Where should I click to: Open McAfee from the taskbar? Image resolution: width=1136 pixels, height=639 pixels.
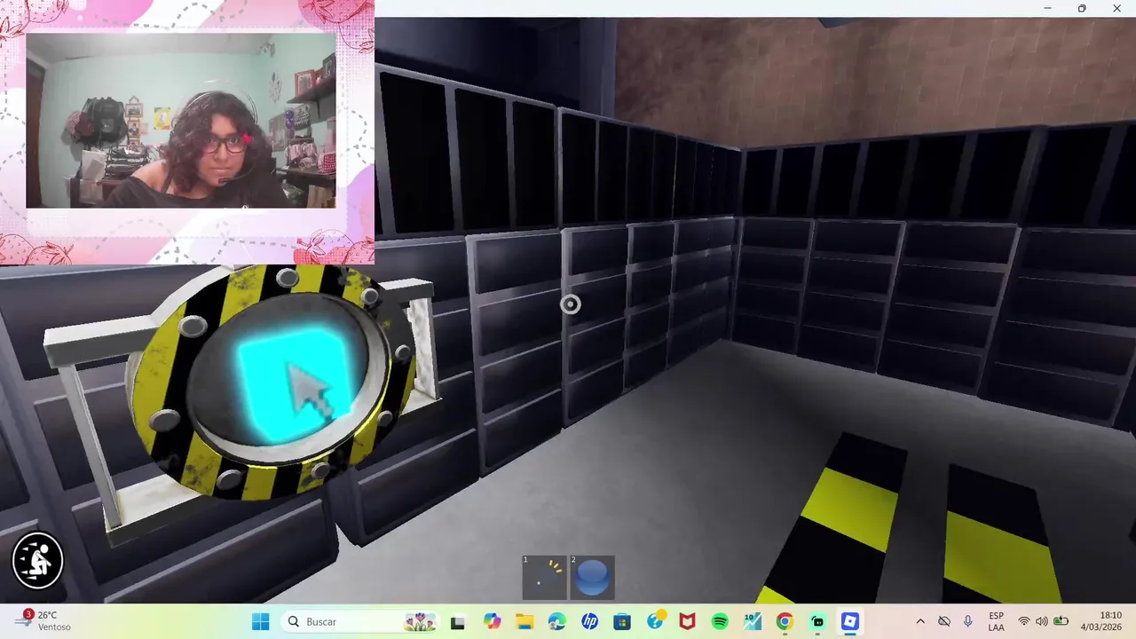[x=687, y=621]
